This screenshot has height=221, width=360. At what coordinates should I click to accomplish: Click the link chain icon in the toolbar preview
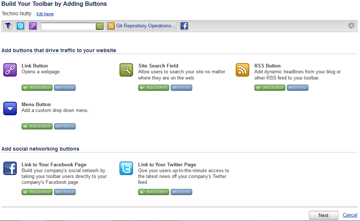pos(33,26)
